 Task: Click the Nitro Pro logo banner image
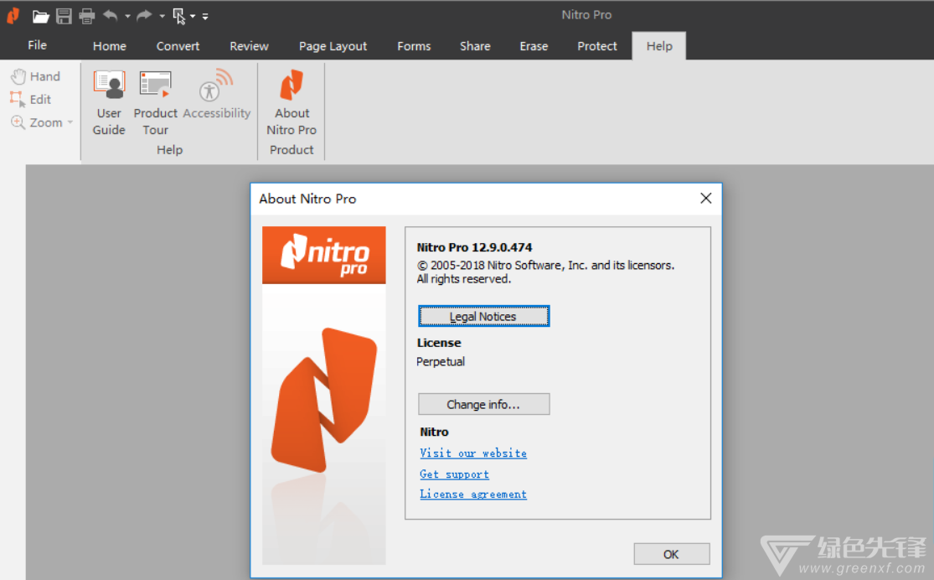(324, 255)
